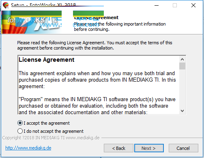
Task: Cancel the setup wizard
Action: point(183,148)
